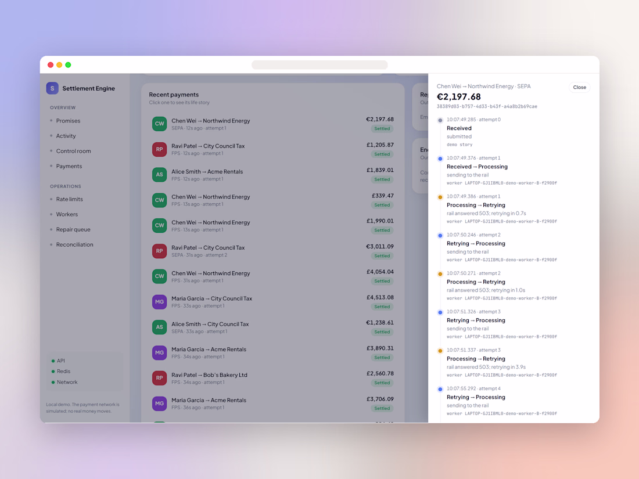This screenshot has width=639, height=479.
Task: Click the AS avatar on the €1,238.61 payment
Action: pyautogui.click(x=159, y=327)
